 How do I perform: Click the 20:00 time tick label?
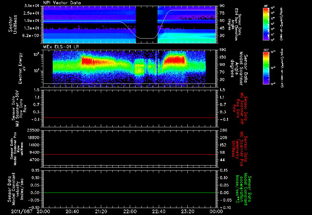[x=43, y=211]
